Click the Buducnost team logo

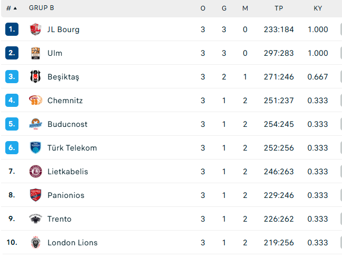[35, 124]
